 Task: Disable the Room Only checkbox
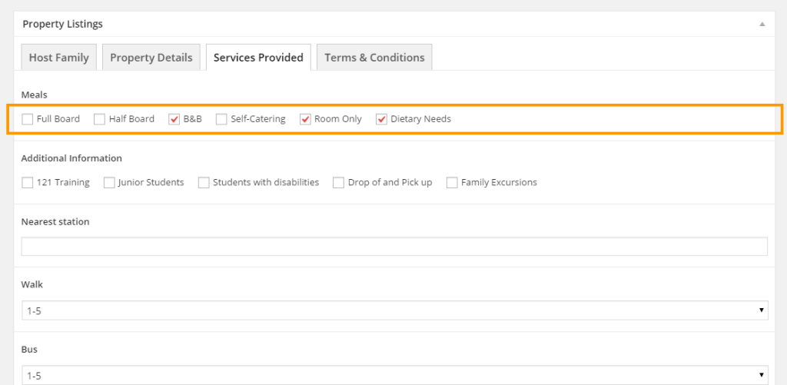point(305,119)
